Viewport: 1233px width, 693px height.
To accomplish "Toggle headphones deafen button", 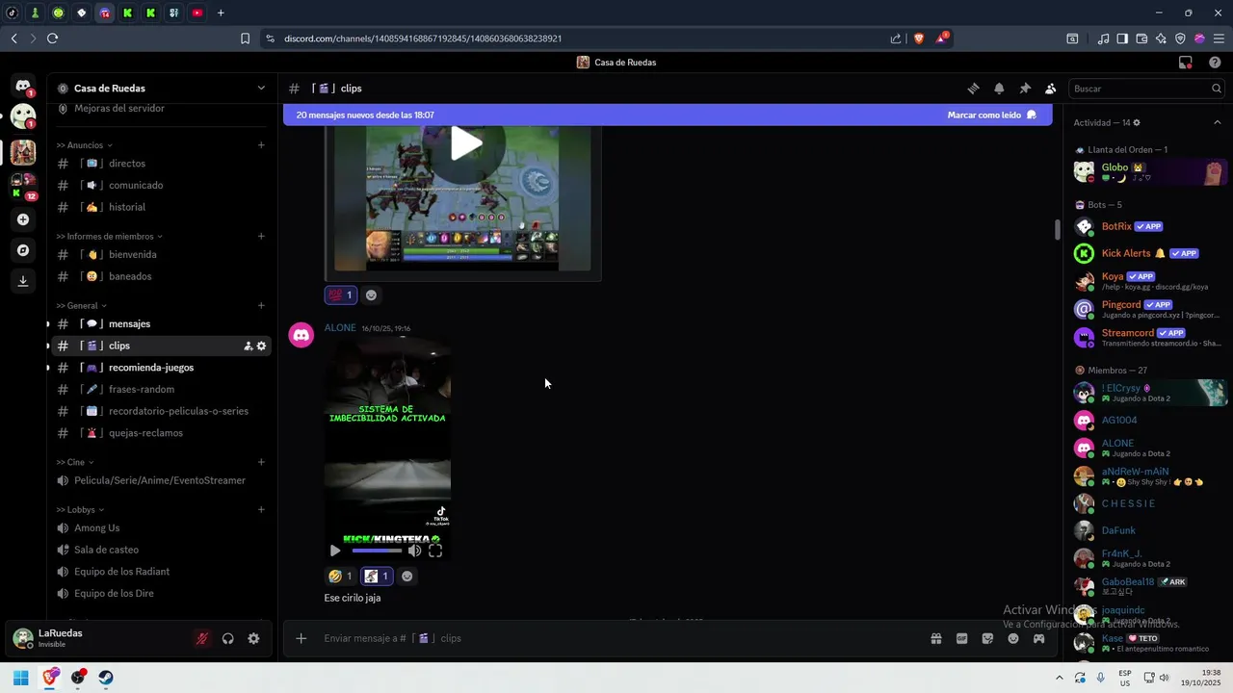I will coord(228,638).
